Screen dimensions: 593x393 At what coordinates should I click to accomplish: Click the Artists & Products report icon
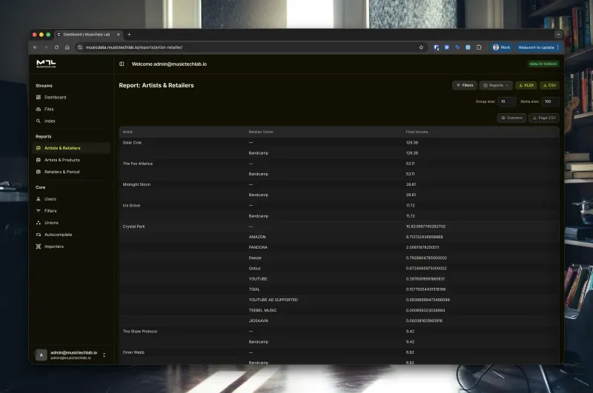tap(39, 160)
